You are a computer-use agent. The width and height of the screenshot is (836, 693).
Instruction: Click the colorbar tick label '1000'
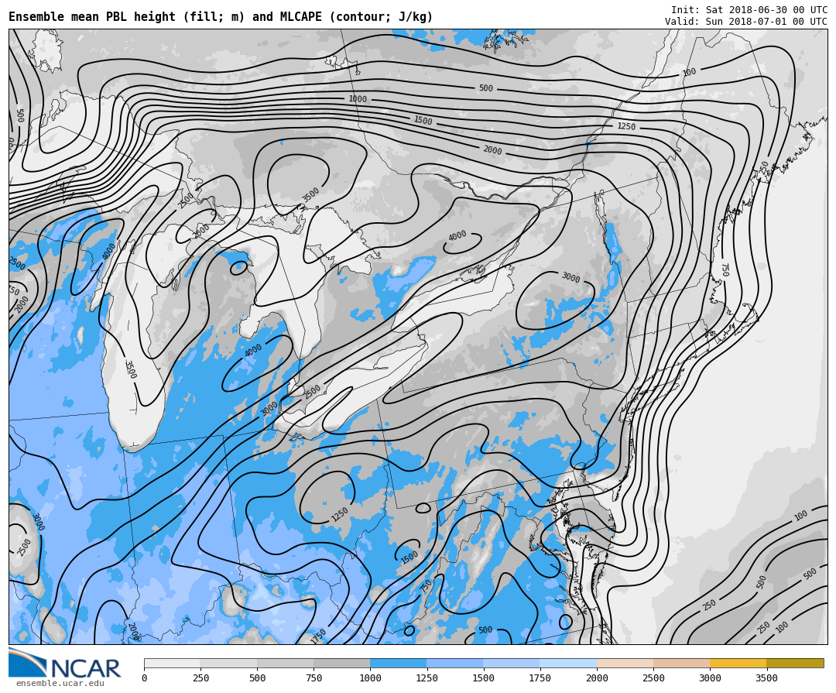[370, 678]
